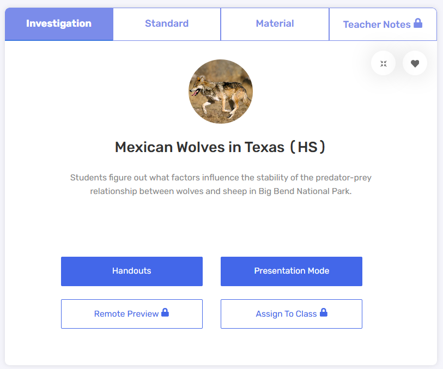Click the Remote Preview label text
443x369 pixels.
click(x=126, y=314)
